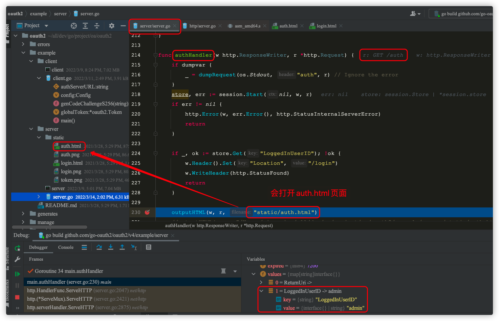Expand the manage folder chevron
Viewport: 499px width, 321px height.
[x=23, y=222]
